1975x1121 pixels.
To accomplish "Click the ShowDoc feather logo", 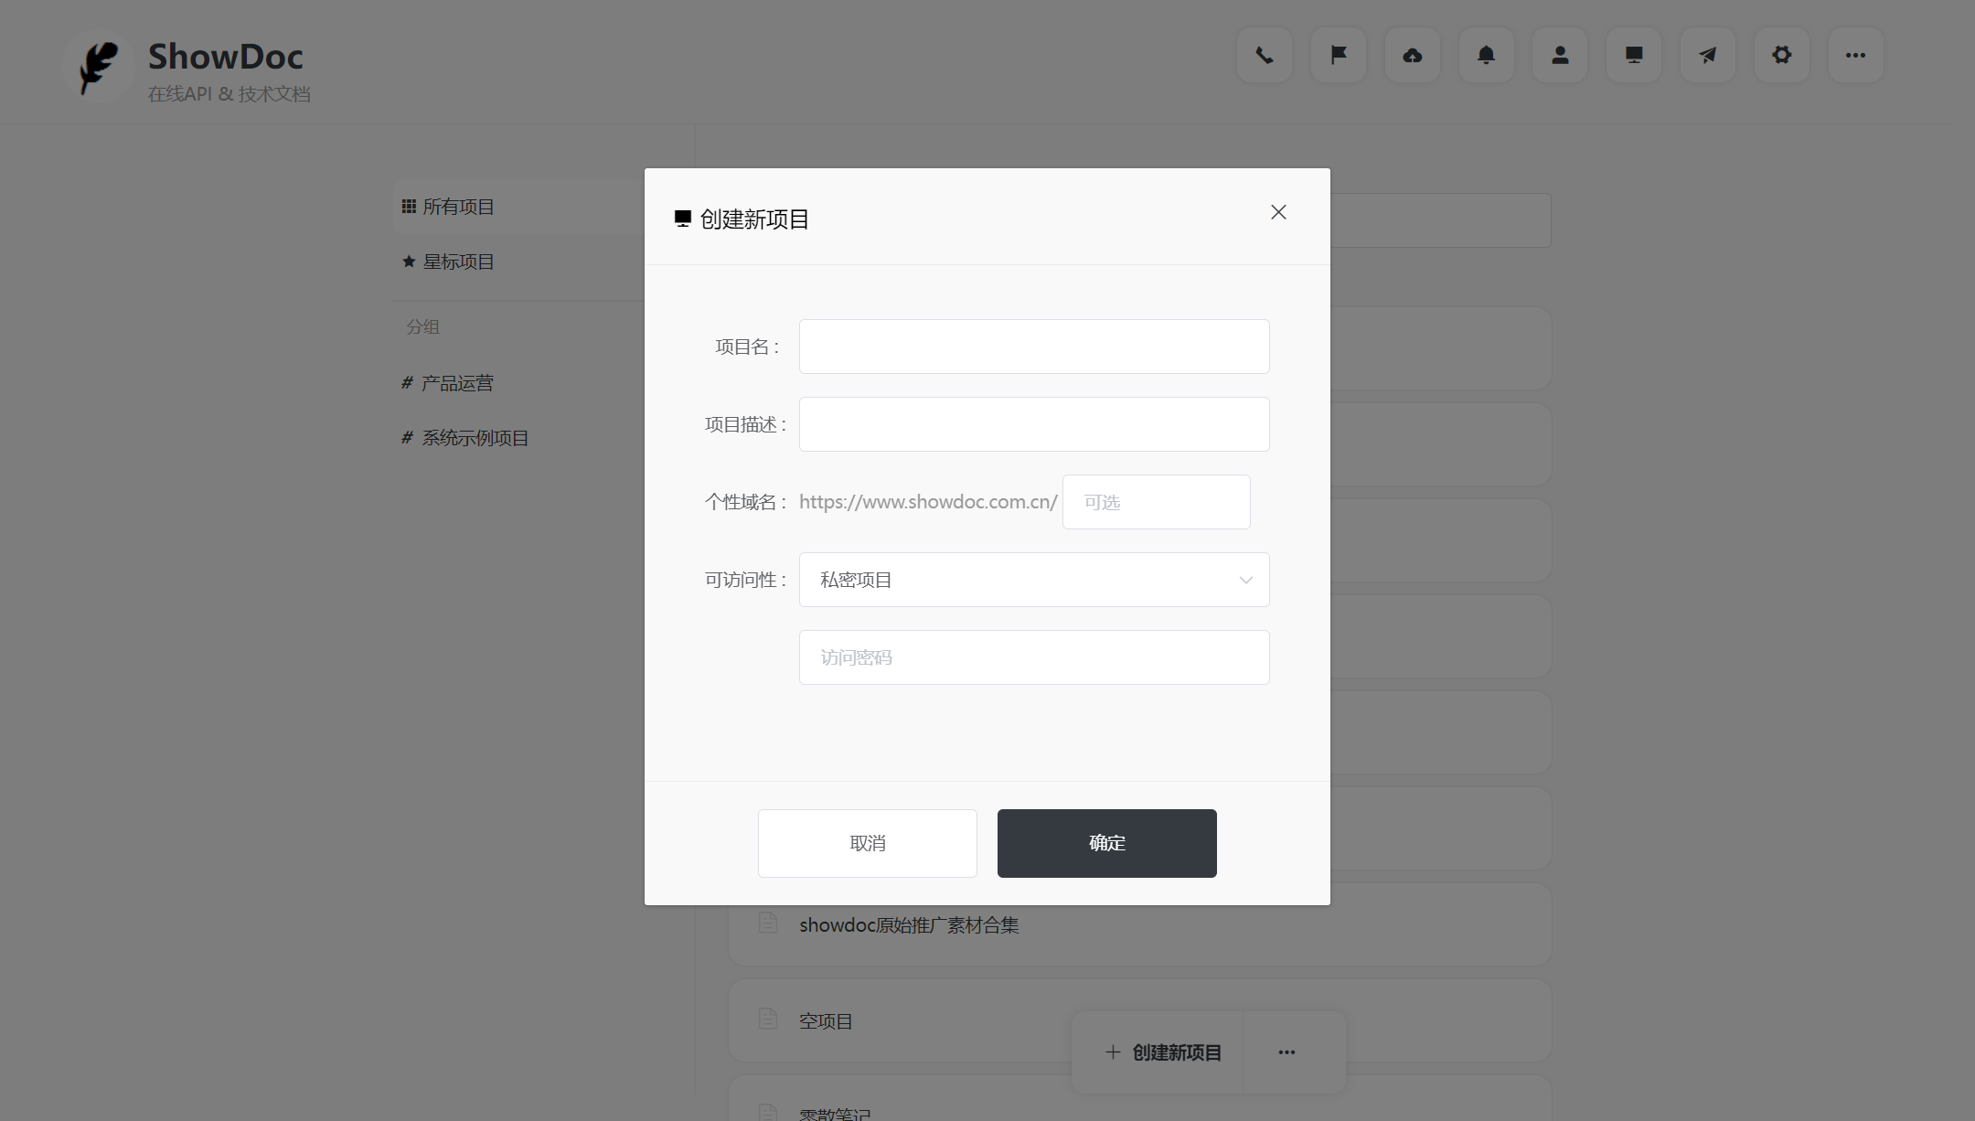I will (x=99, y=66).
